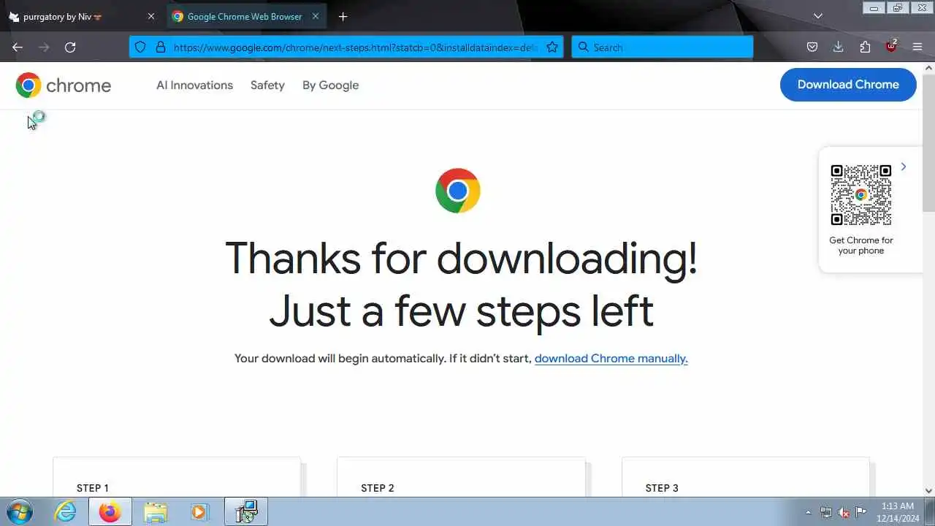Click the Download Chrome button

[848, 85]
